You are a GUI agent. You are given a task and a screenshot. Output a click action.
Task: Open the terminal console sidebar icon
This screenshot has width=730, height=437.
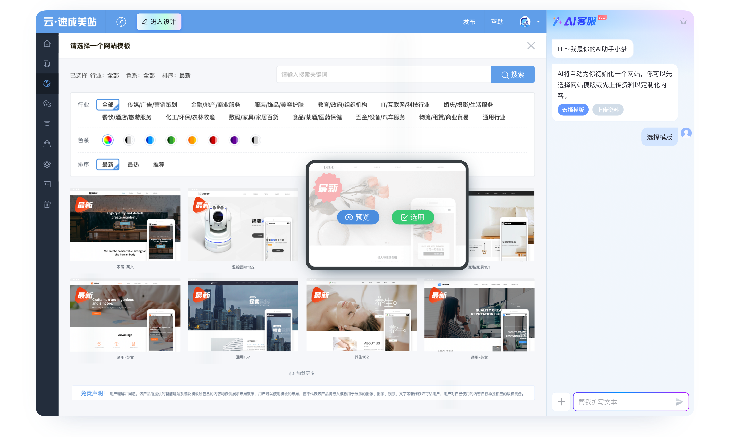47,184
